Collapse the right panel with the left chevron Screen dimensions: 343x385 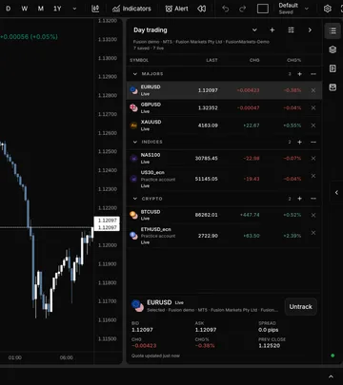pyautogui.click(x=336, y=192)
